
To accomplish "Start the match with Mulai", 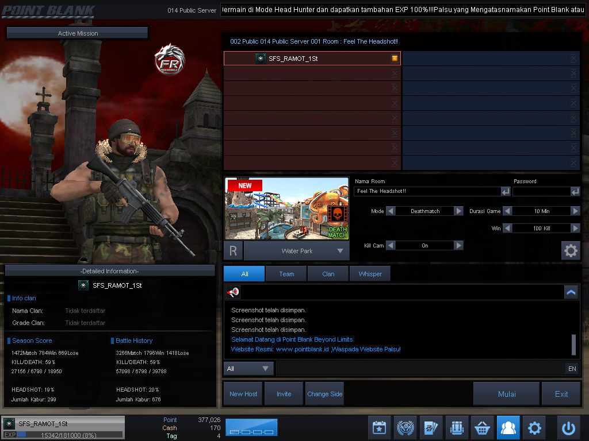I will click(506, 394).
